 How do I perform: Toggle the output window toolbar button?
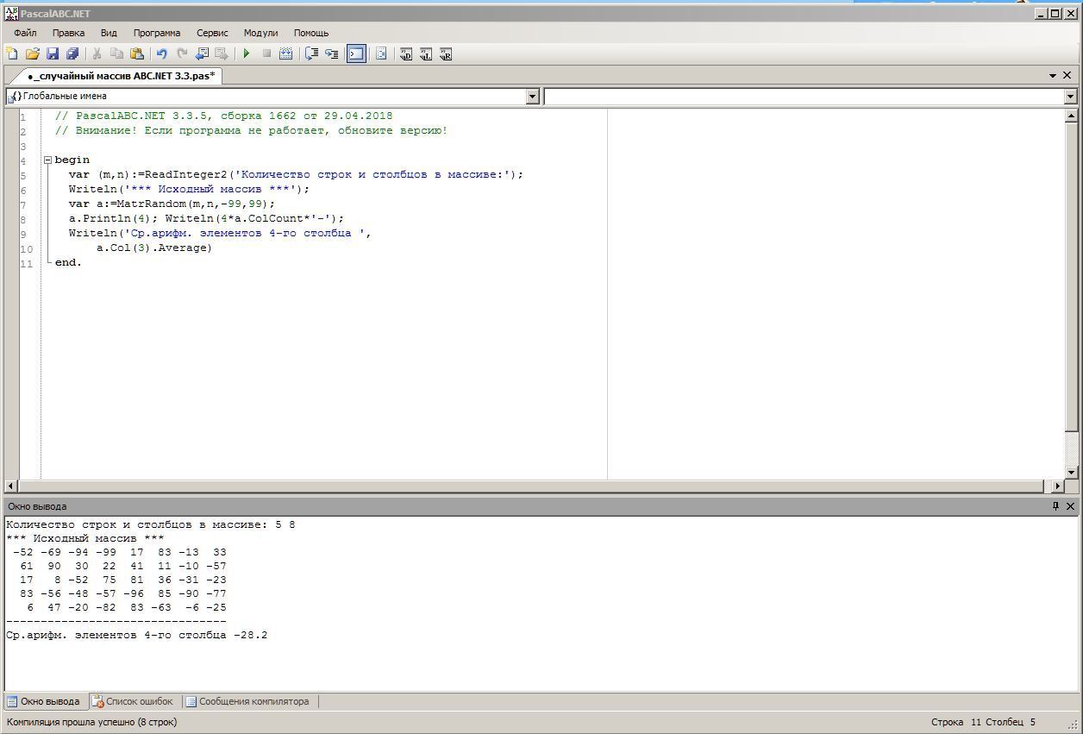(x=356, y=53)
